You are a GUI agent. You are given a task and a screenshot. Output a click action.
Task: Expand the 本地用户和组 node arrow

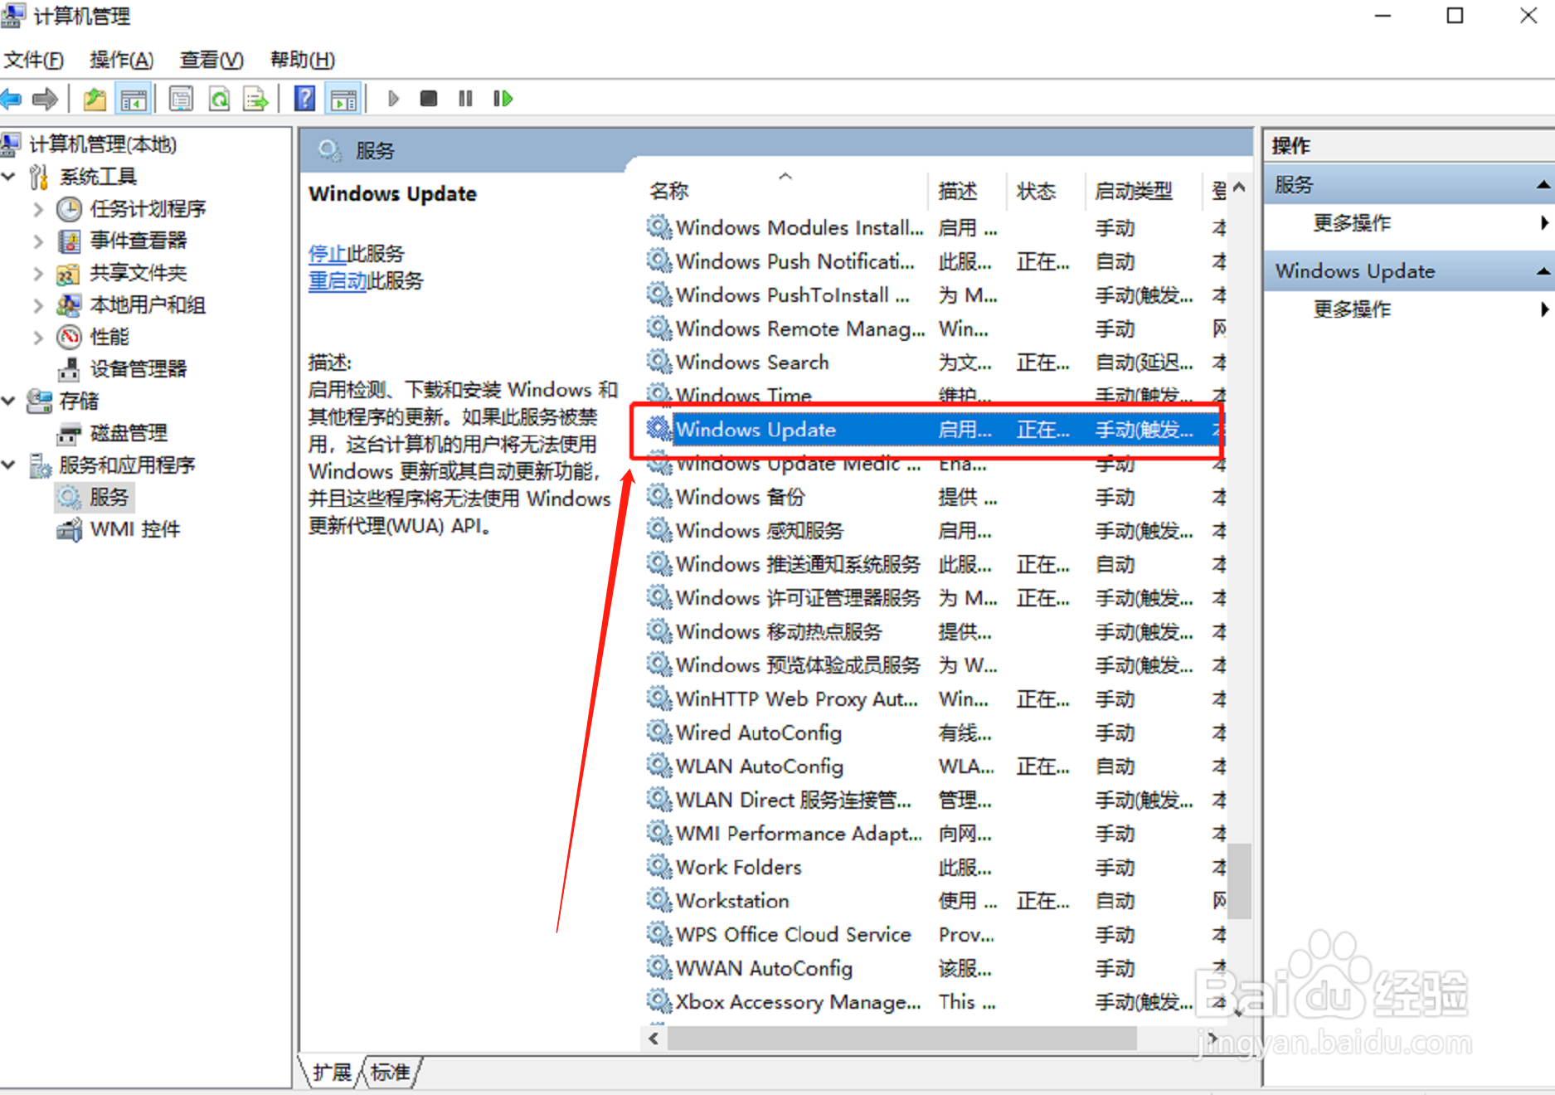pyautogui.click(x=38, y=305)
